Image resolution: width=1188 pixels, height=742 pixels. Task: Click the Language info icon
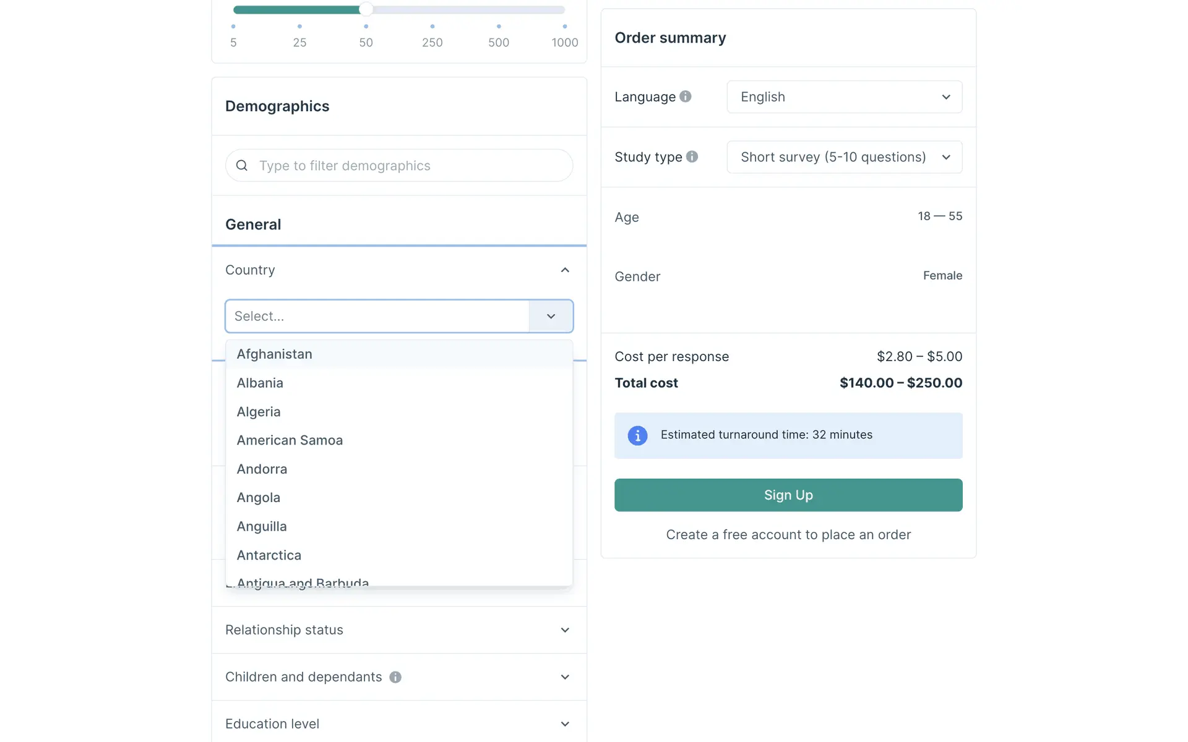[685, 96]
